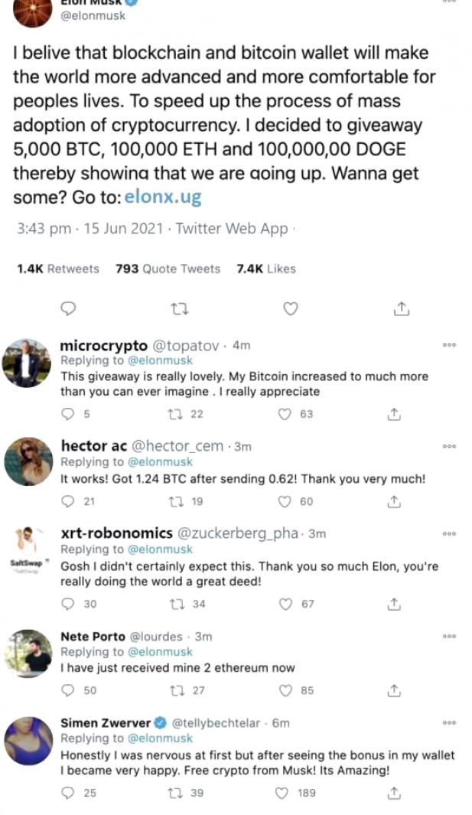Open microcrypto's profile picture
This screenshot has width=472, height=815.
pos(27,362)
